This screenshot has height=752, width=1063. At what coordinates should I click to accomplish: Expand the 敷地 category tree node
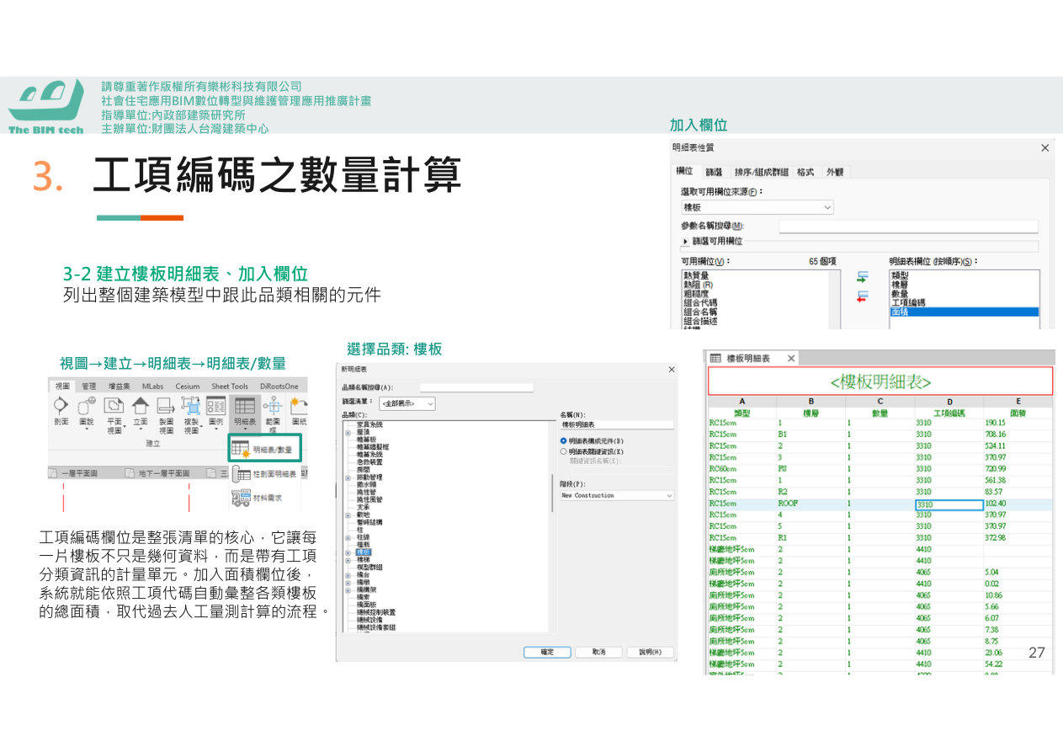coord(348,515)
